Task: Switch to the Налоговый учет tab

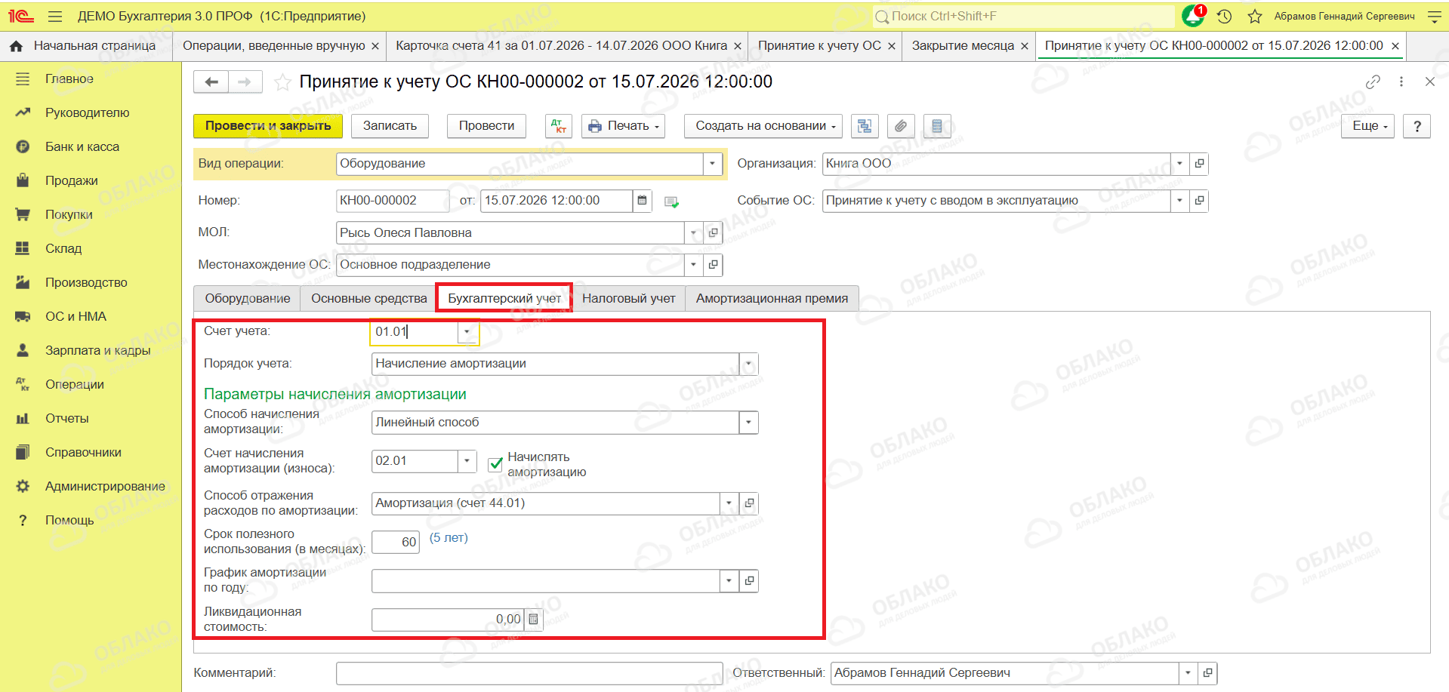Action: click(628, 299)
